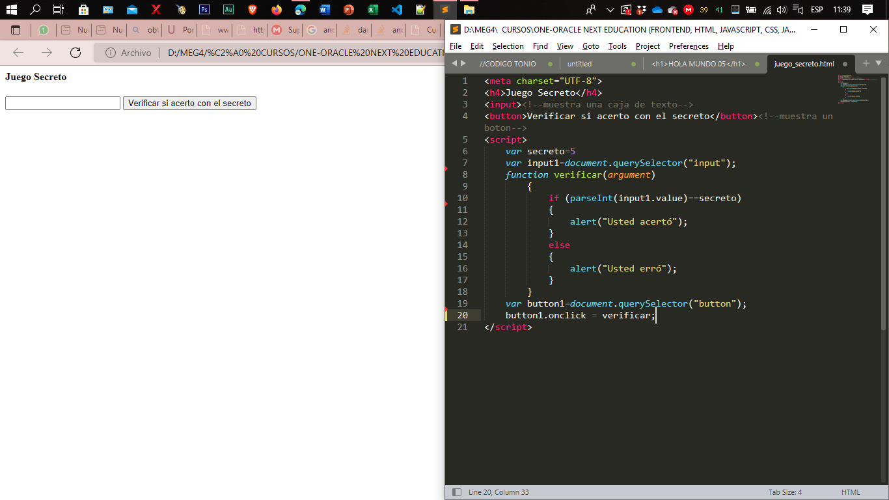Open the Edit menu in Sublime
889x500 pixels.
pos(477,46)
